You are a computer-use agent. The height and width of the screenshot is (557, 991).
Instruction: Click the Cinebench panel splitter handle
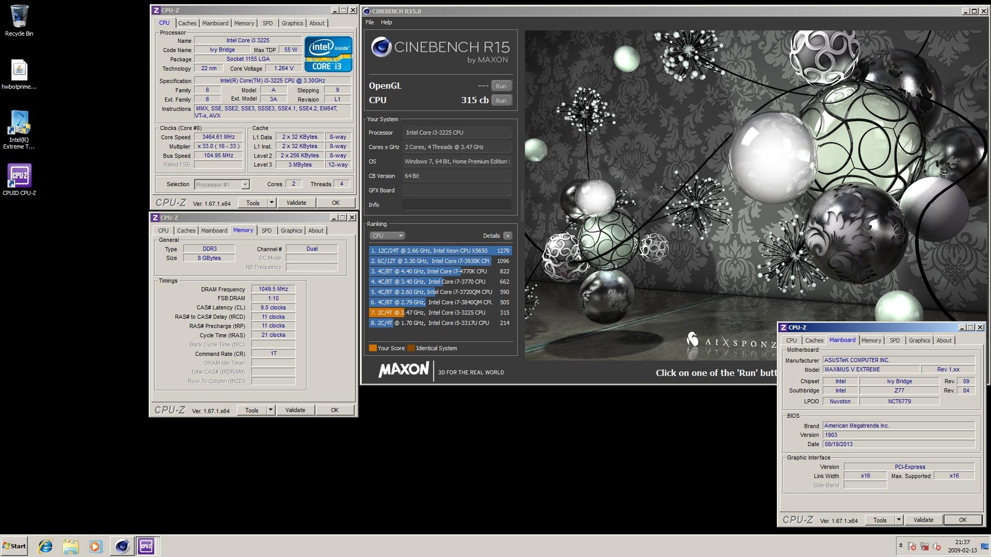(521, 206)
